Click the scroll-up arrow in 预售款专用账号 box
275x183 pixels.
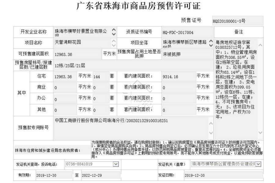(211, 124)
